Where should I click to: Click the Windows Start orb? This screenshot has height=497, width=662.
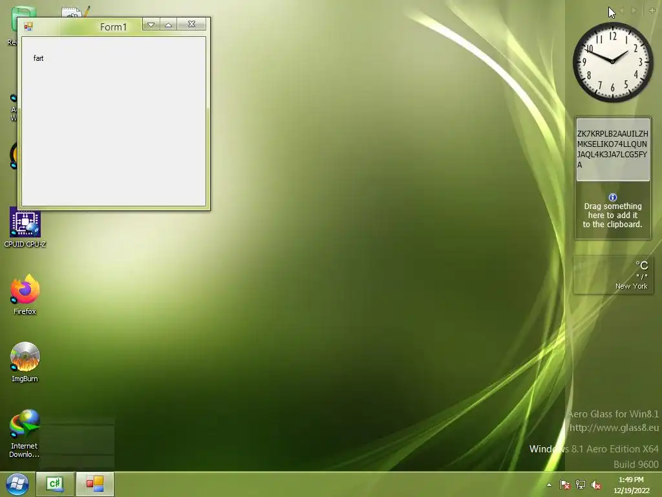(17, 484)
